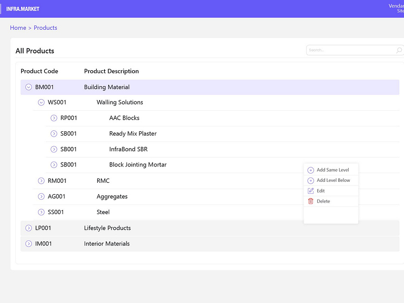404x303 pixels.
Task: Expand the Lifestyle Products LP001 row
Action: [28, 228]
